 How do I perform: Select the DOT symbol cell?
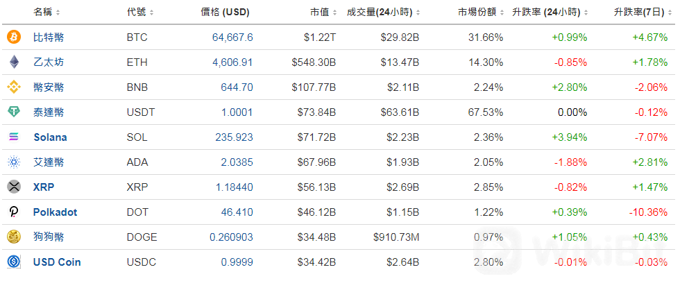pos(137,212)
